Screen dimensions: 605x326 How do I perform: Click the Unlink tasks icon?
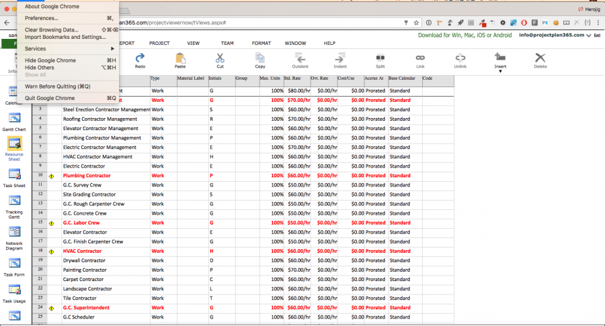(x=460, y=58)
